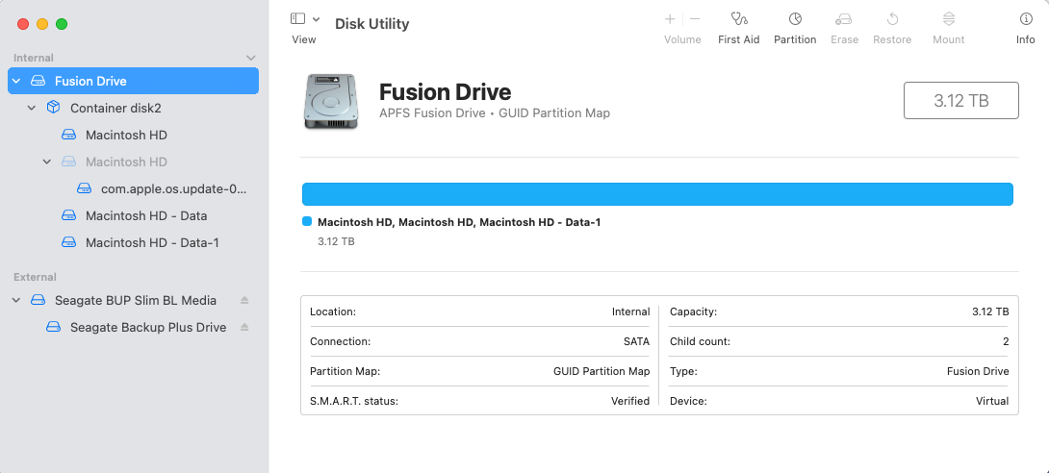Image resolution: width=1049 pixels, height=473 pixels.
Task: Click the add volume plus icon
Action: [670, 18]
